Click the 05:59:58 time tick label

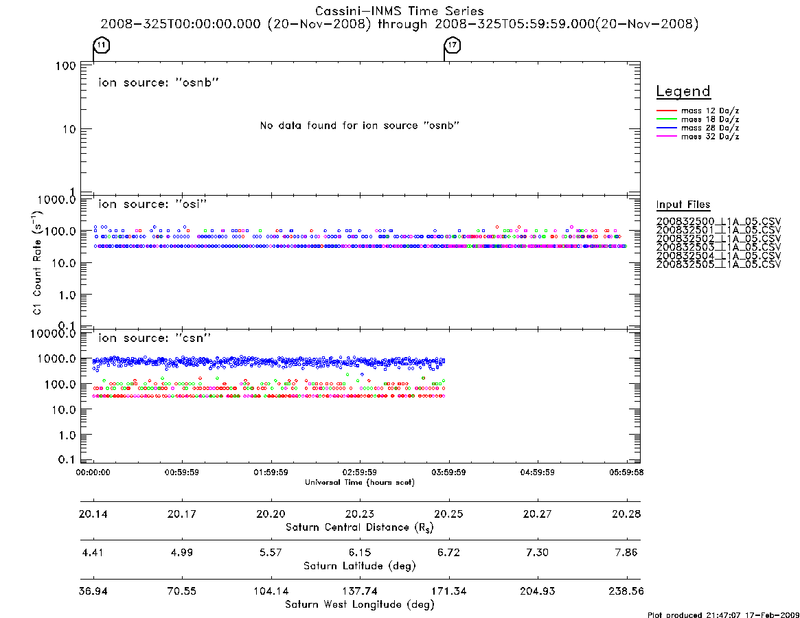tap(626, 472)
